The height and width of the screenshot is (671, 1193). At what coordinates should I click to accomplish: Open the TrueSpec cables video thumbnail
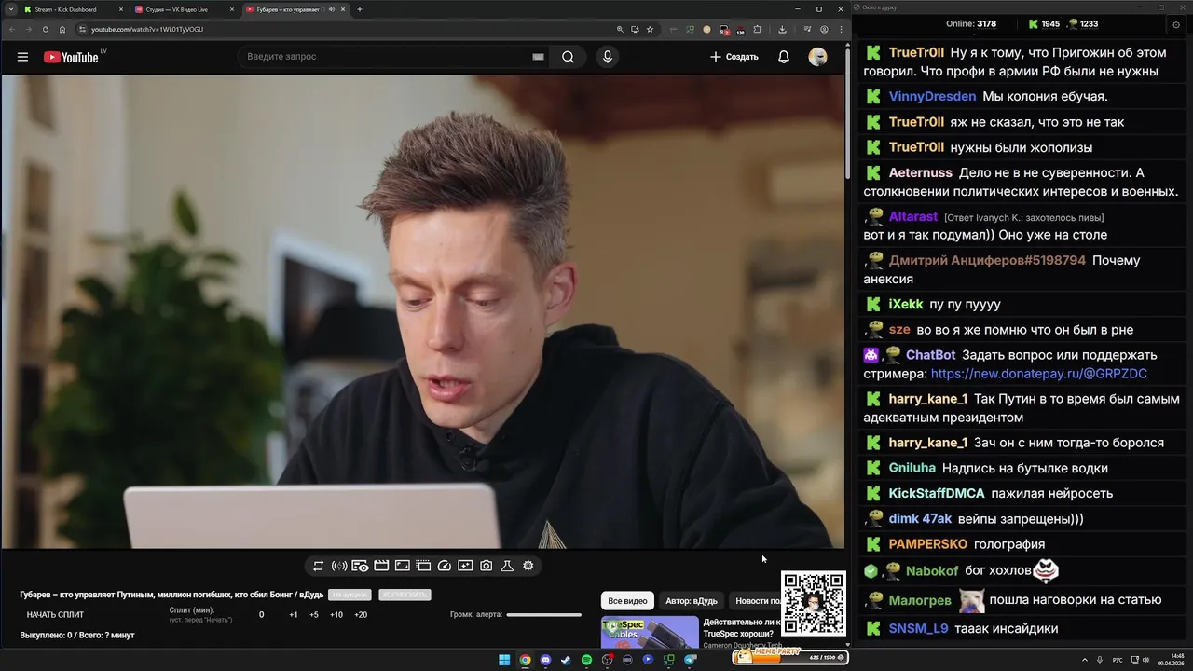tap(650, 632)
